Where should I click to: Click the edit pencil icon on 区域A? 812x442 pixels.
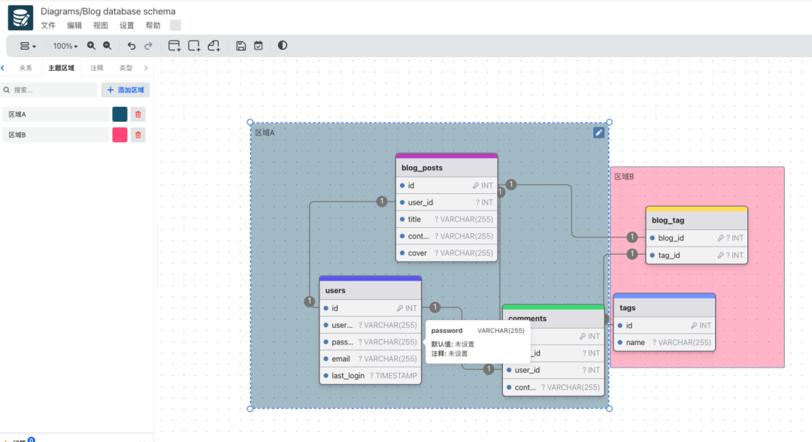click(598, 132)
